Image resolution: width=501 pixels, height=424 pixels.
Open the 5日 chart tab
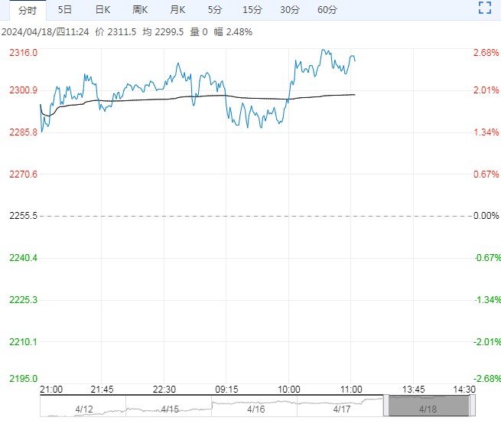(65, 10)
